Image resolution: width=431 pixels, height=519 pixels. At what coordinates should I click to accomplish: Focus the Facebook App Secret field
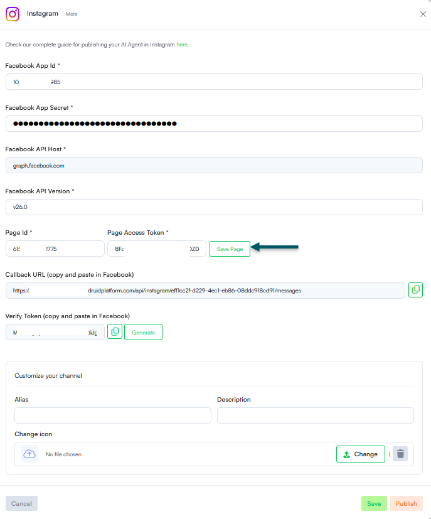(x=214, y=124)
